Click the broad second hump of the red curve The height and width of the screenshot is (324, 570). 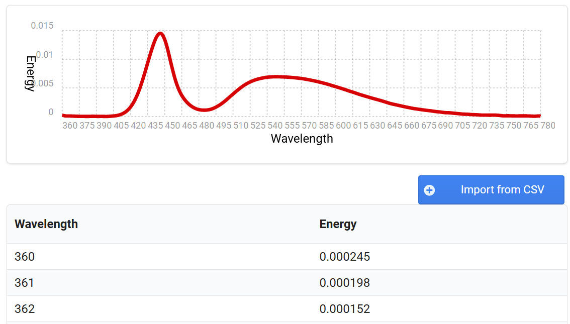point(276,77)
